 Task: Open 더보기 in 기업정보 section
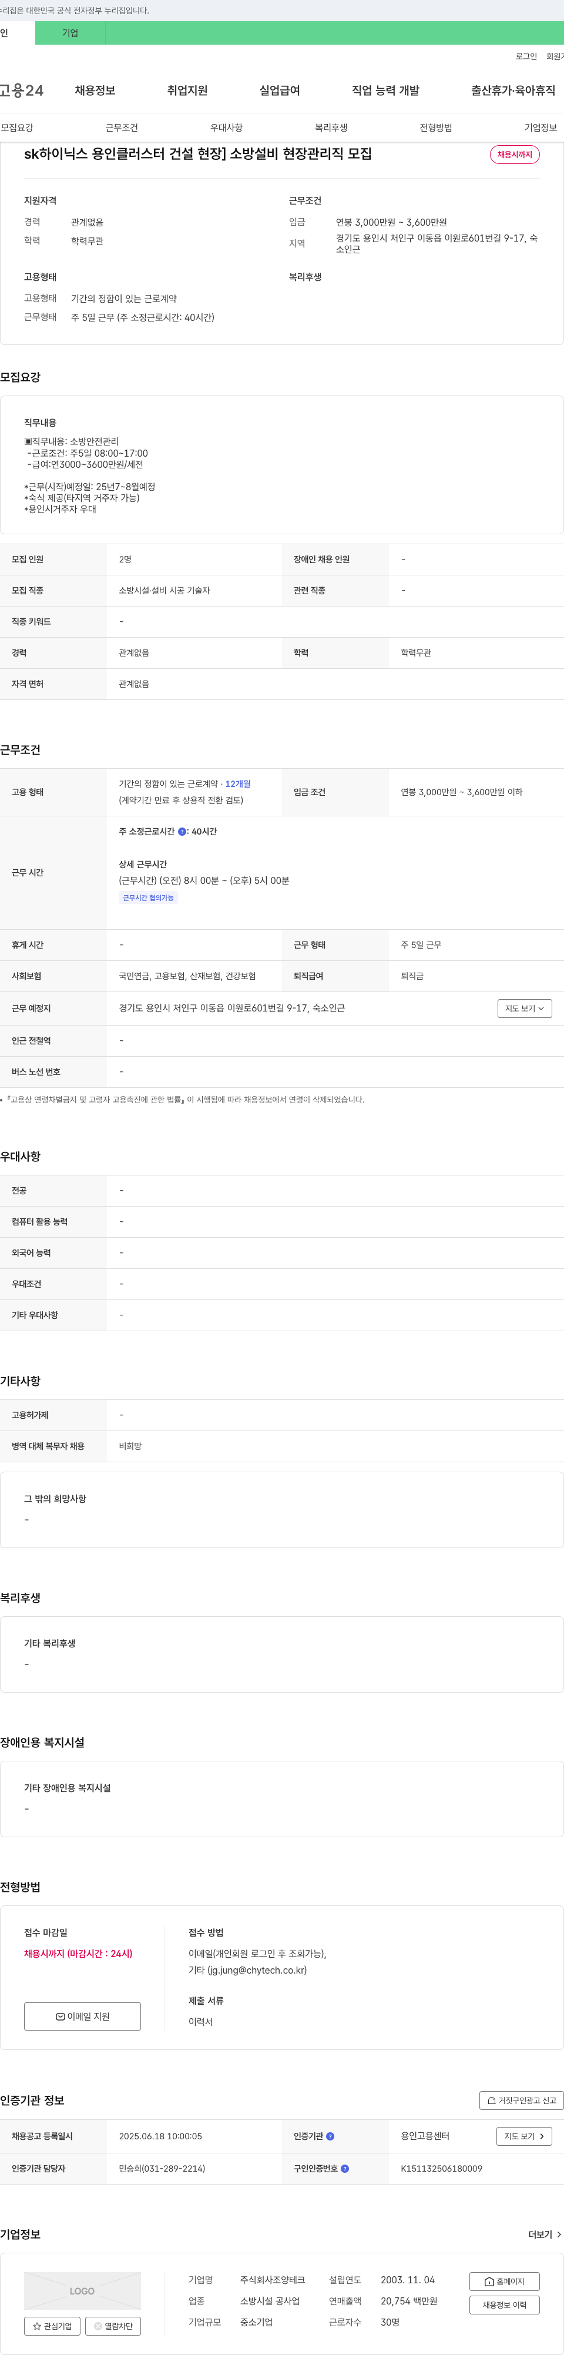click(x=545, y=2233)
